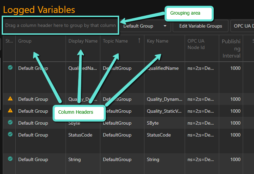Viewport: 254px width, 174px height.
Task: Click the grouping area drop zone
Action: tap(60, 26)
